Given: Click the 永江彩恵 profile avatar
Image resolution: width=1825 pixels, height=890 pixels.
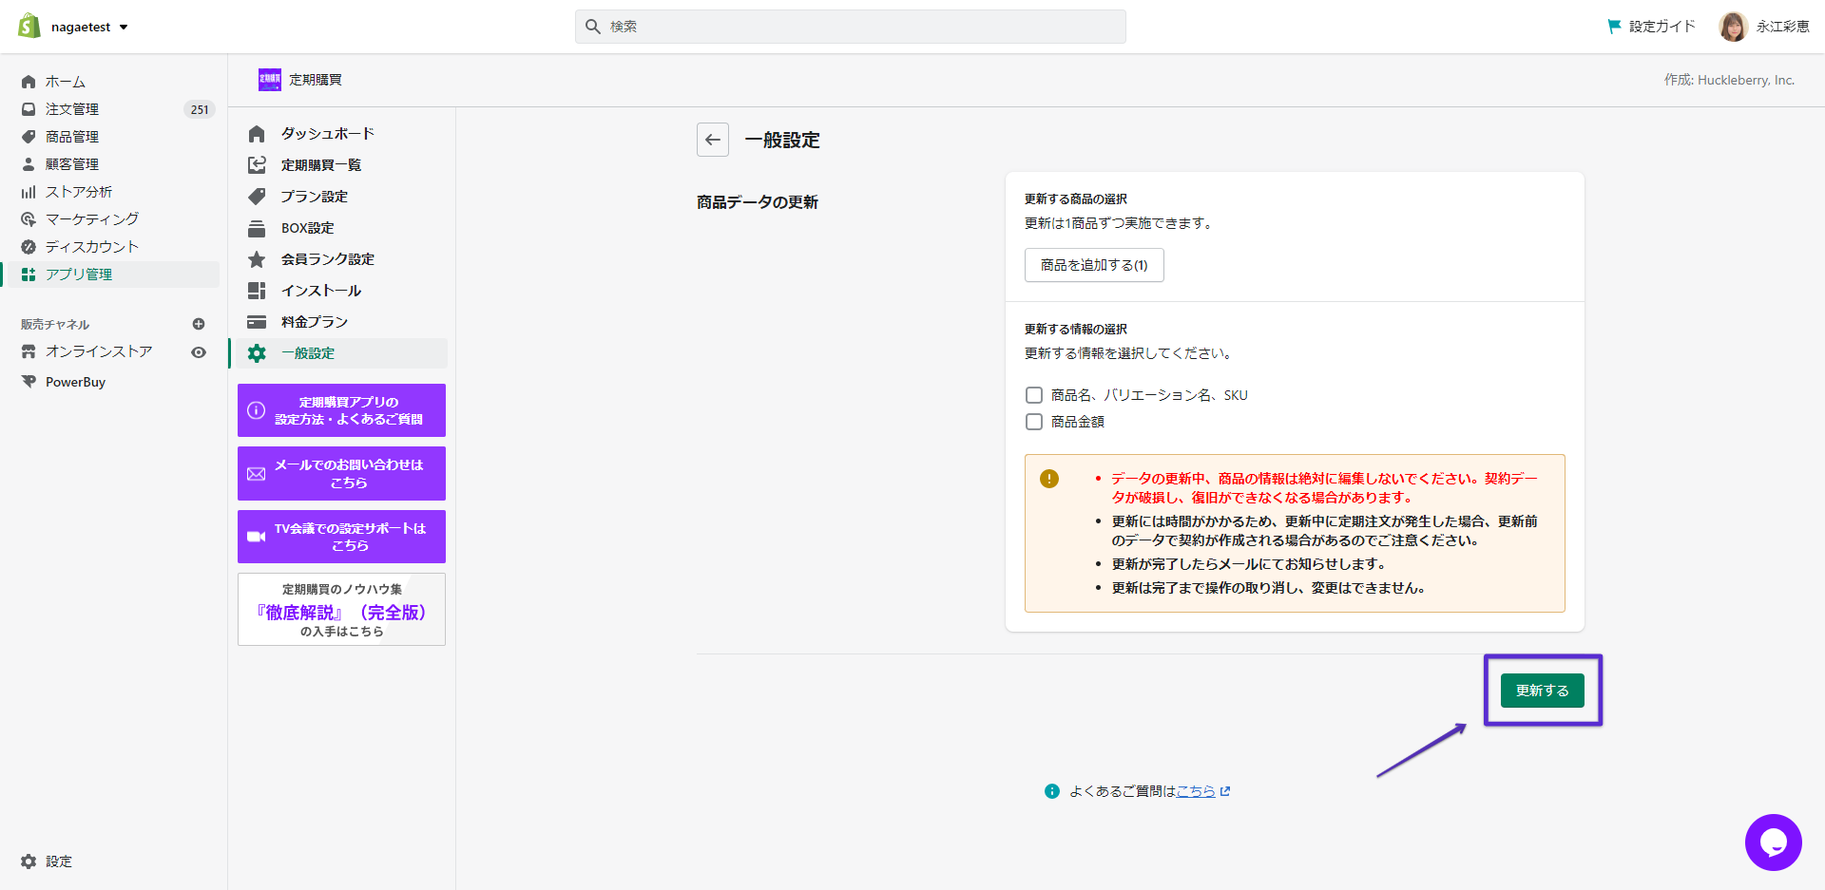Looking at the screenshot, I should (x=1733, y=27).
